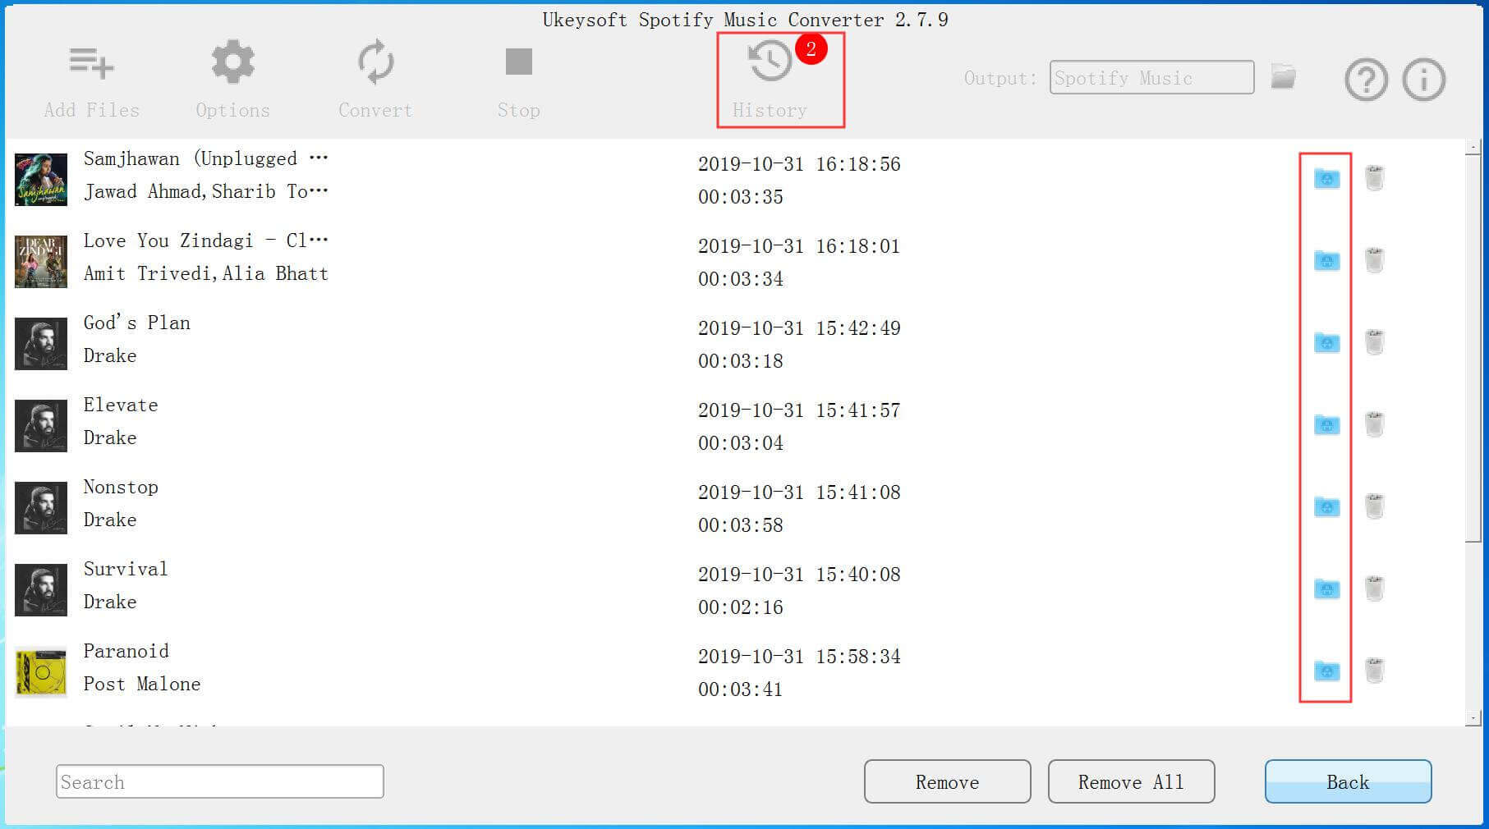
Task: Click the Stop square icon
Action: [518, 62]
